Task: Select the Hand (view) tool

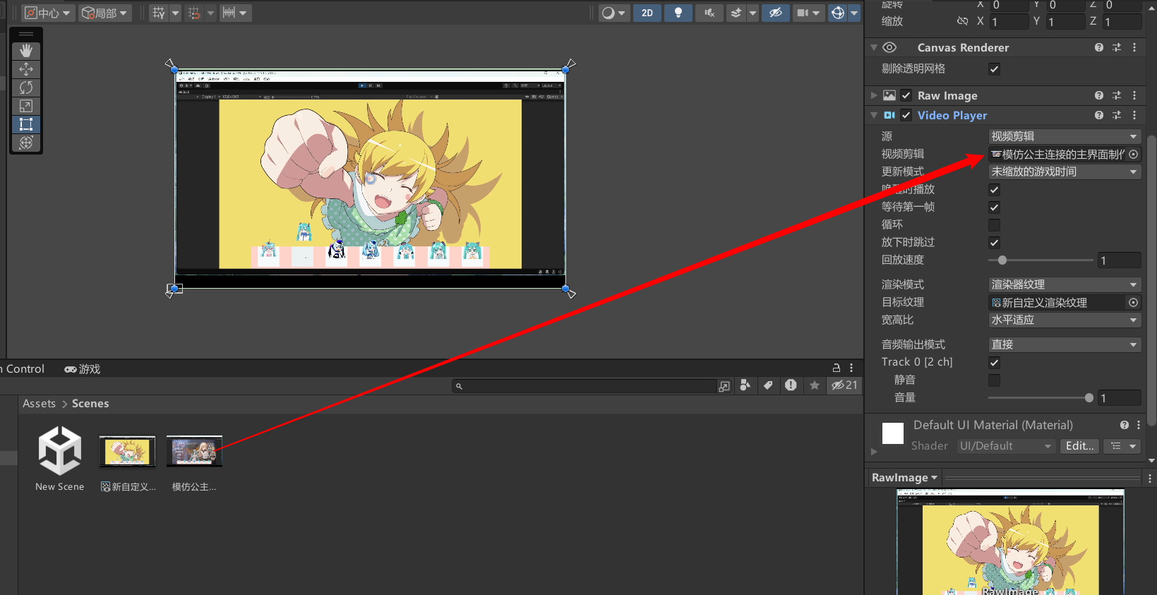Action: (26, 51)
